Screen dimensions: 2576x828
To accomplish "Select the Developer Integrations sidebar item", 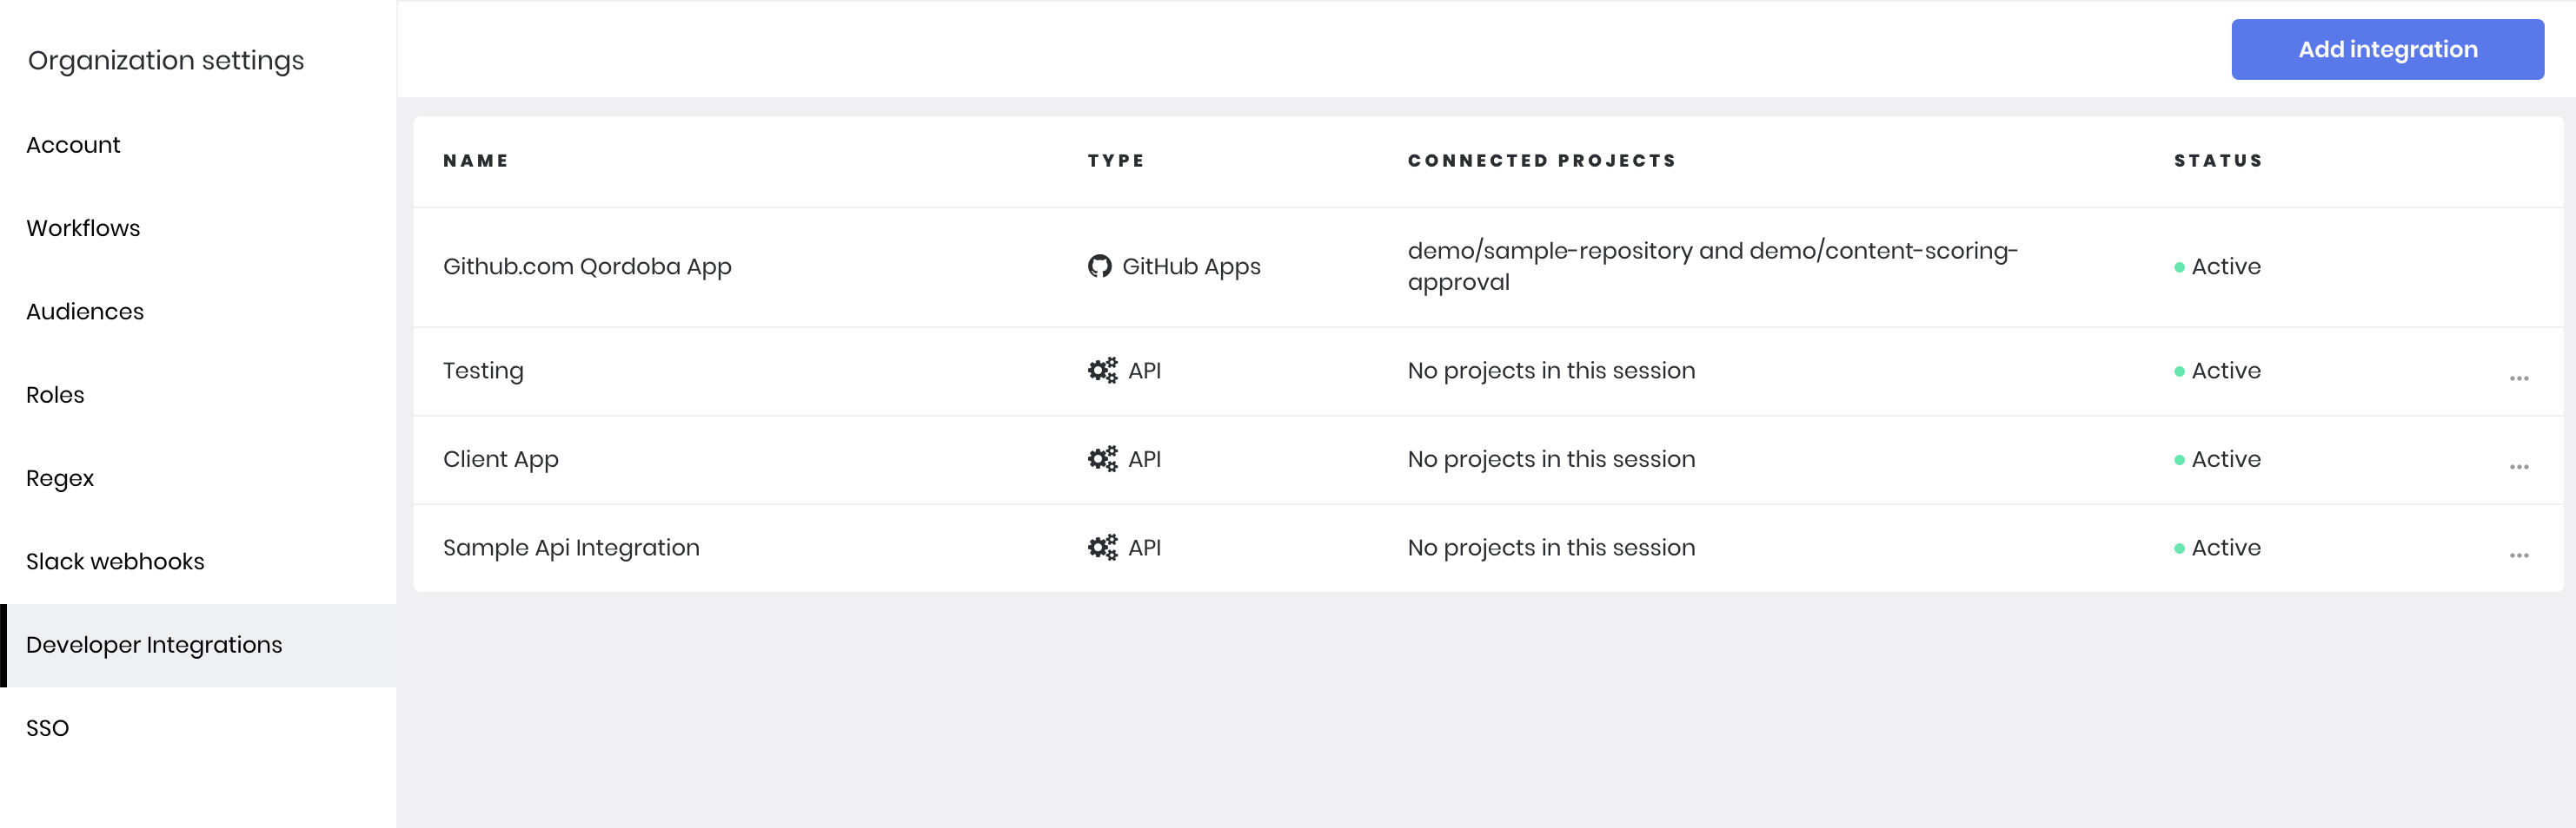I will (154, 645).
